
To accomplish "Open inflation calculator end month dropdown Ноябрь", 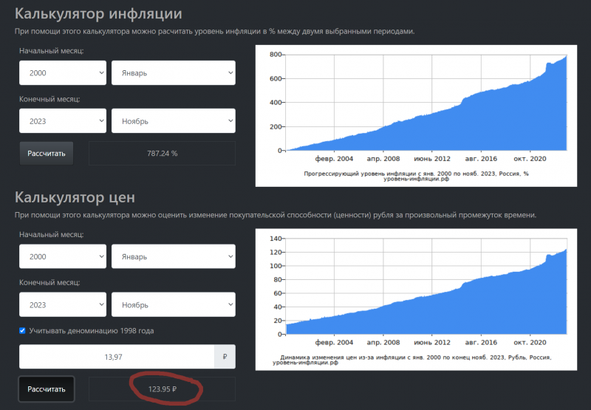I will point(174,121).
